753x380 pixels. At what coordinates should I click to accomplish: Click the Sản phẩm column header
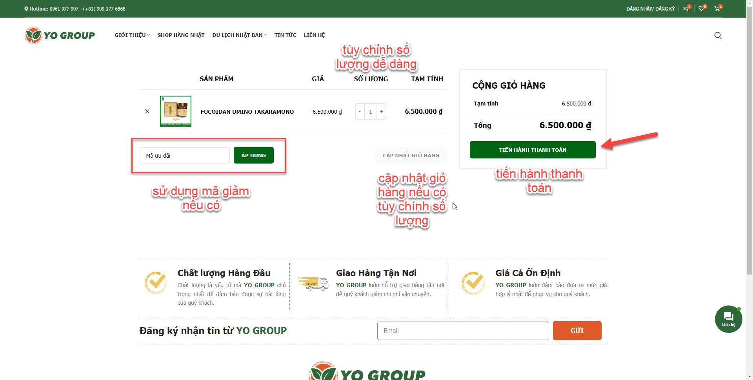pyautogui.click(x=216, y=79)
